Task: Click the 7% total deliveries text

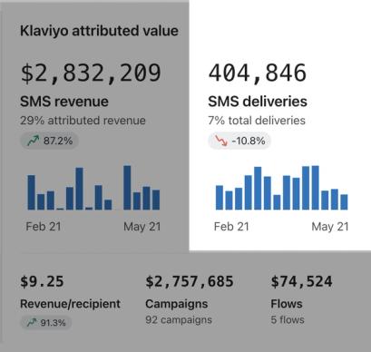Action: 257,121
